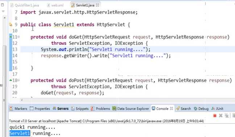The image size is (235, 137).
Task: Click 'import' keyword on line 7
Action: click(28, 12)
